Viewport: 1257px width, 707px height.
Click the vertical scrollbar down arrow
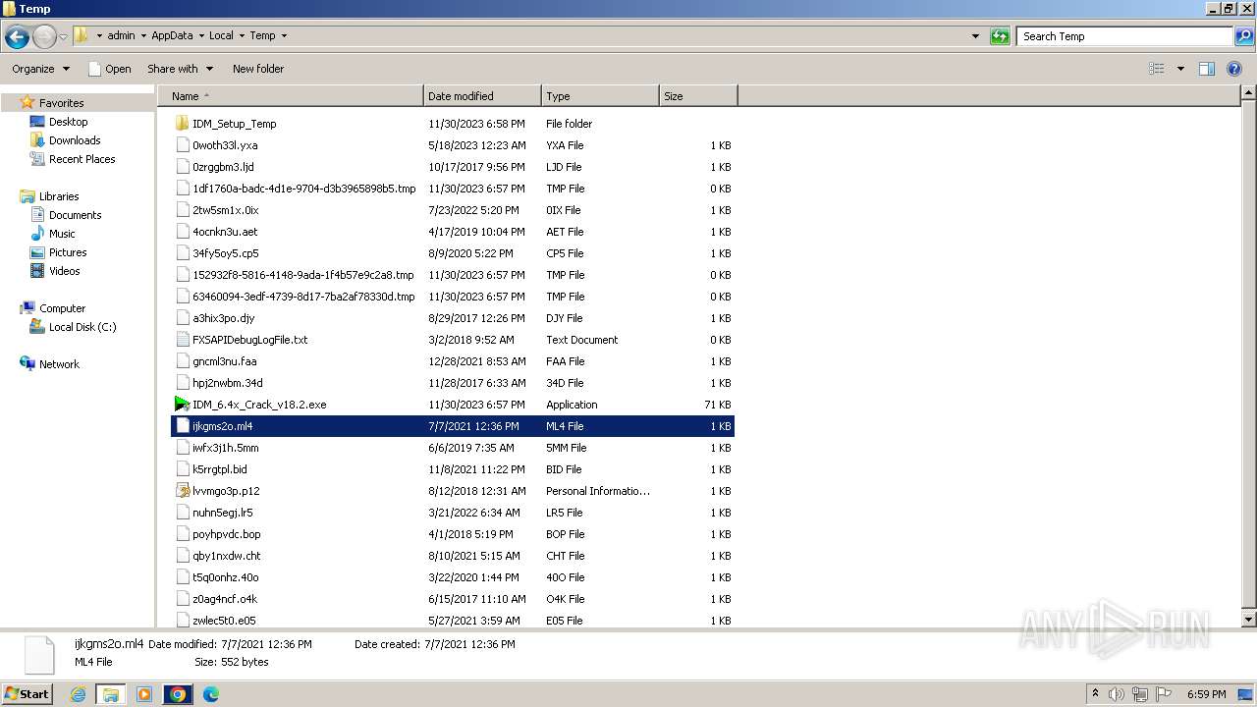point(1248,620)
